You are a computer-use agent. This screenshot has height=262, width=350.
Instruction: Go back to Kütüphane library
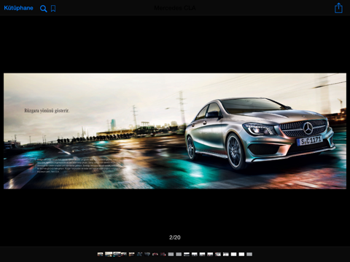(x=18, y=8)
